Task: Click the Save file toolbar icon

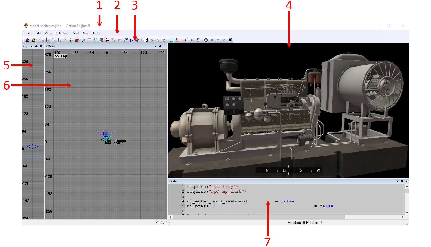Action: (x=33, y=40)
